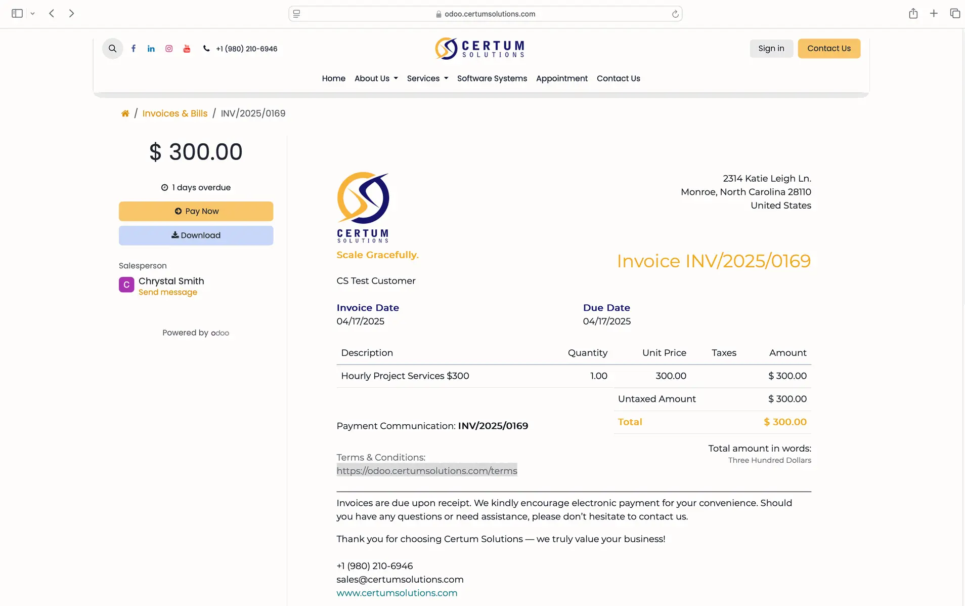Expand the About Us dropdown menu
Image resolution: width=965 pixels, height=606 pixels.
[x=376, y=78]
